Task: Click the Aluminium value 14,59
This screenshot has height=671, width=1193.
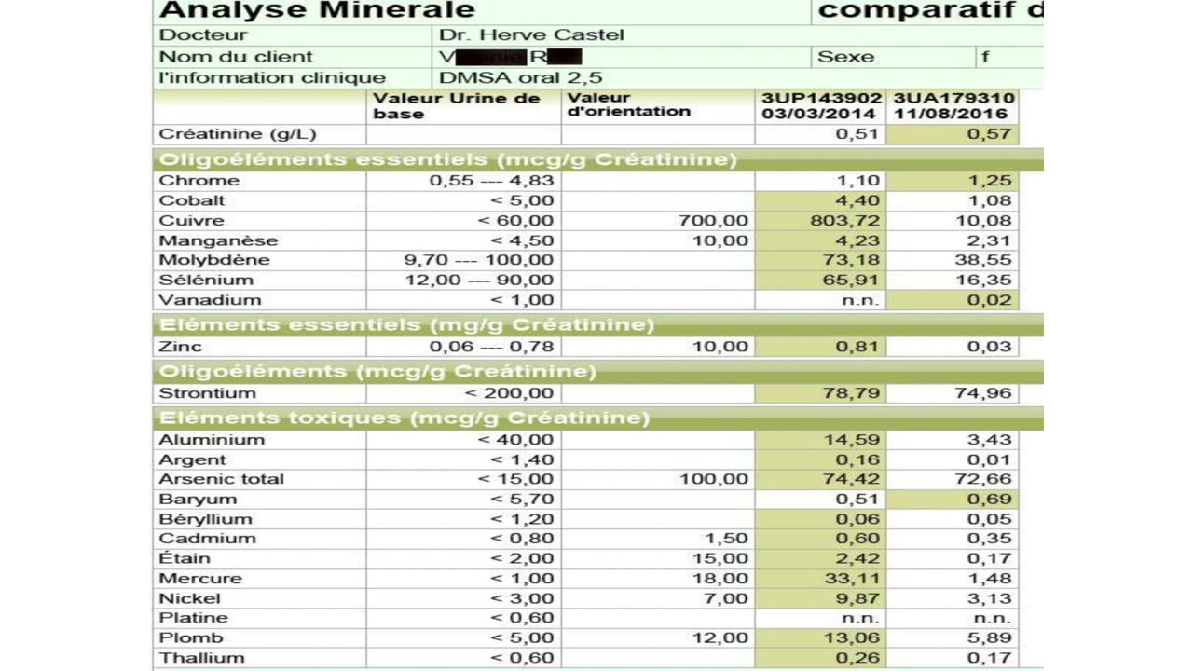Action: pos(853,440)
